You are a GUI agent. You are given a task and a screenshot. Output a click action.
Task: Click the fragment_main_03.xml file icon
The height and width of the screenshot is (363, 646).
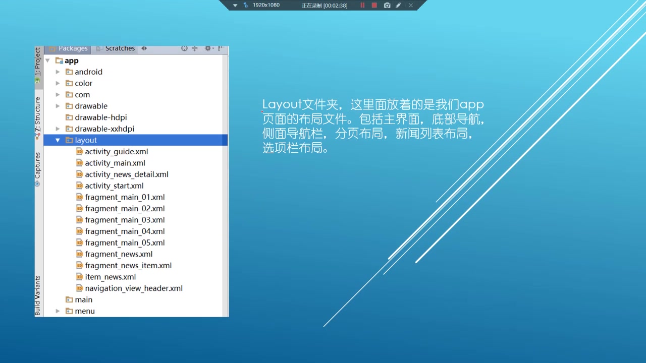(x=79, y=220)
